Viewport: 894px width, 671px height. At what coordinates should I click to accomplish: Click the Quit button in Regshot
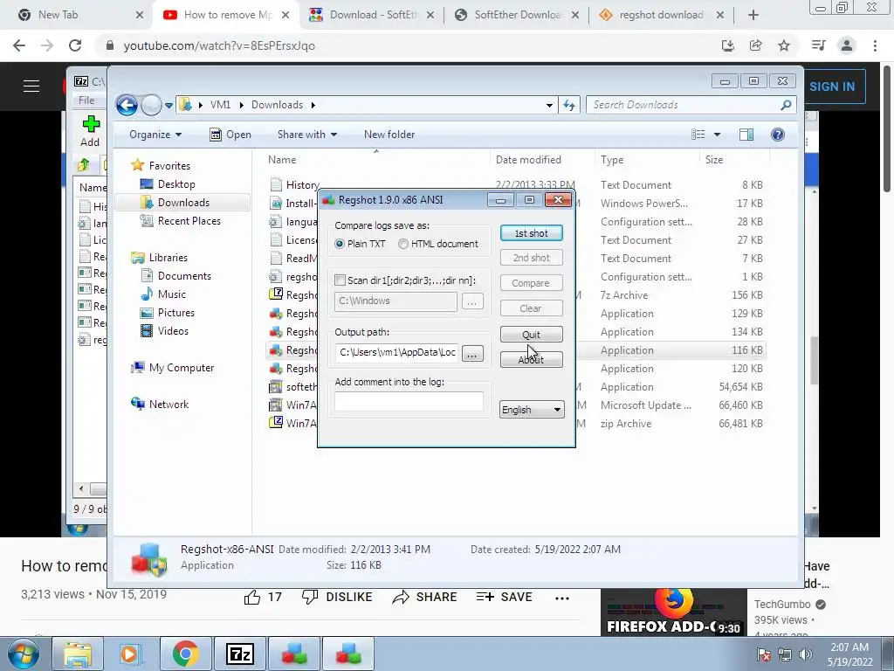pos(531,335)
